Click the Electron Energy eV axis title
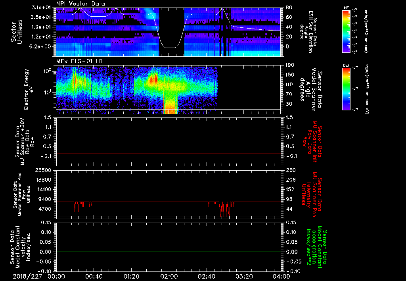This screenshot has height=281, width=406. pos(29,89)
